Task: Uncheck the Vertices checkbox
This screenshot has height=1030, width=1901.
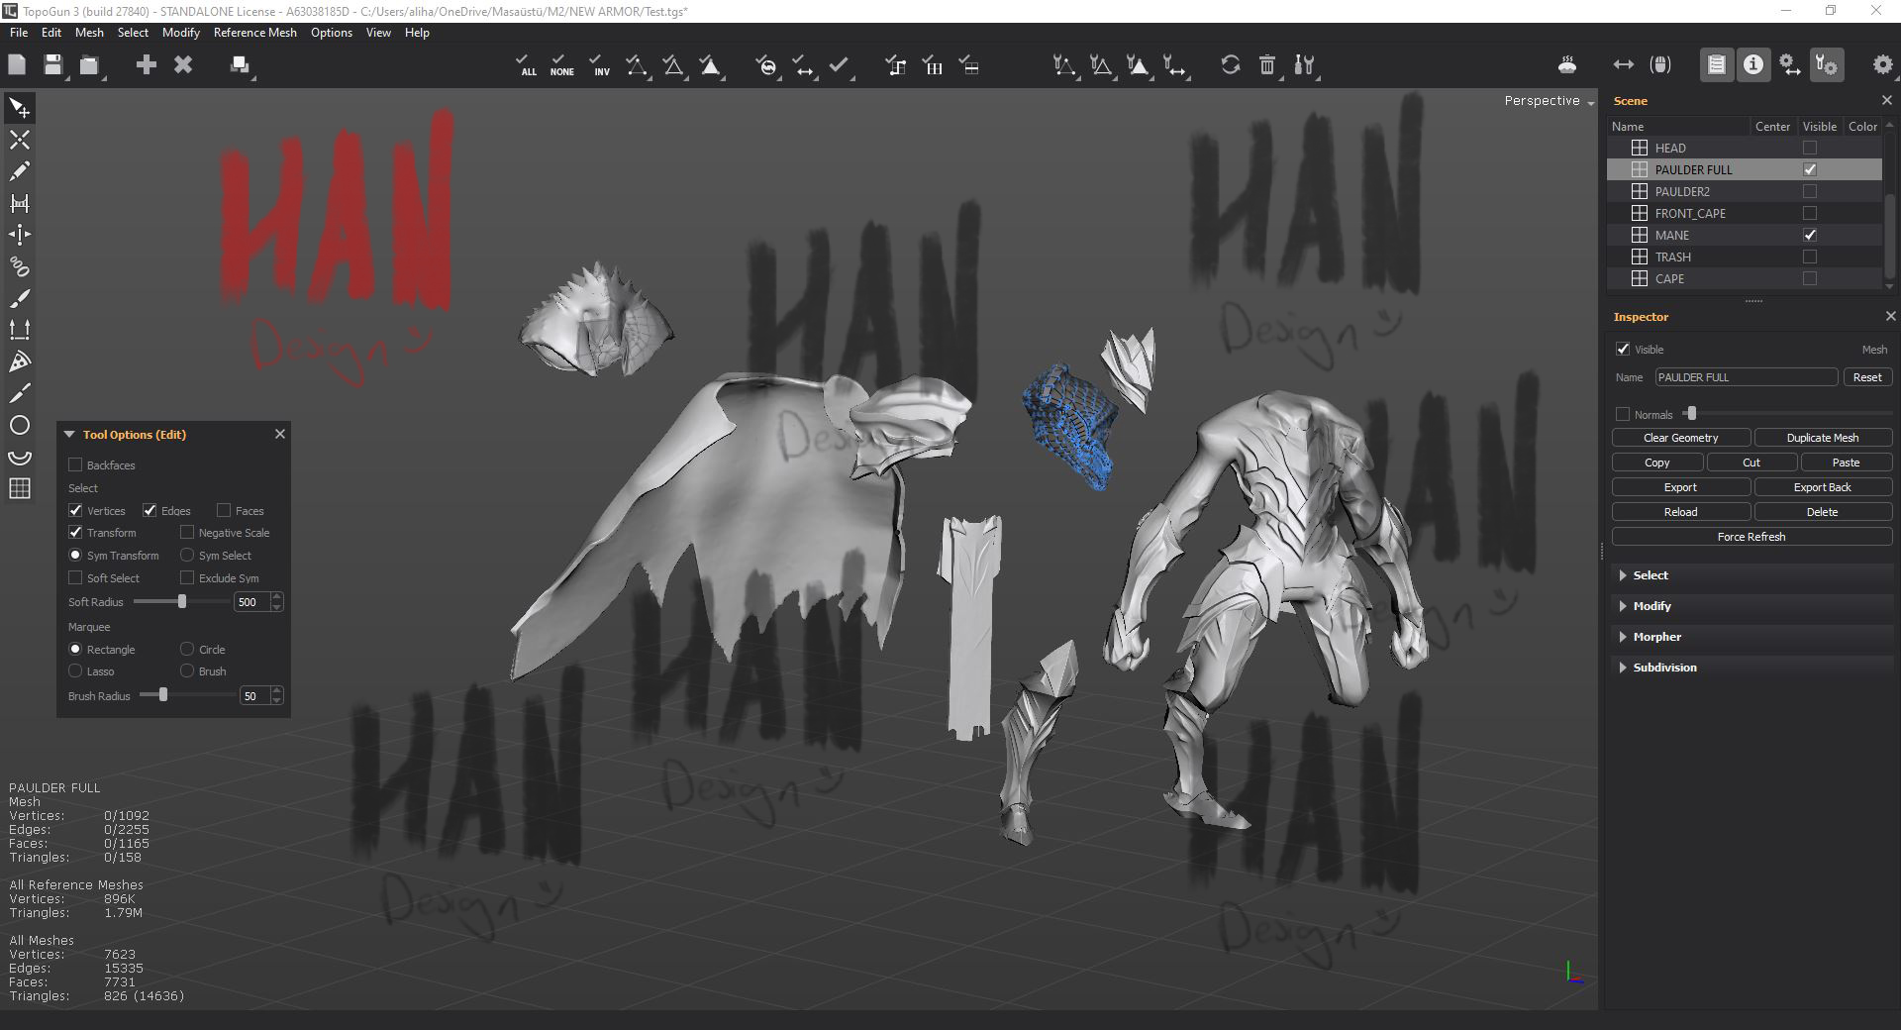Action: [x=75, y=510]
